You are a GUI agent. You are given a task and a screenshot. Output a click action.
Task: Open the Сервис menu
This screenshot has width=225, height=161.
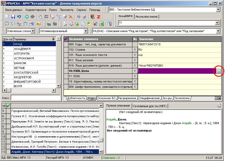pyautogui.click(x=81, y=10)
